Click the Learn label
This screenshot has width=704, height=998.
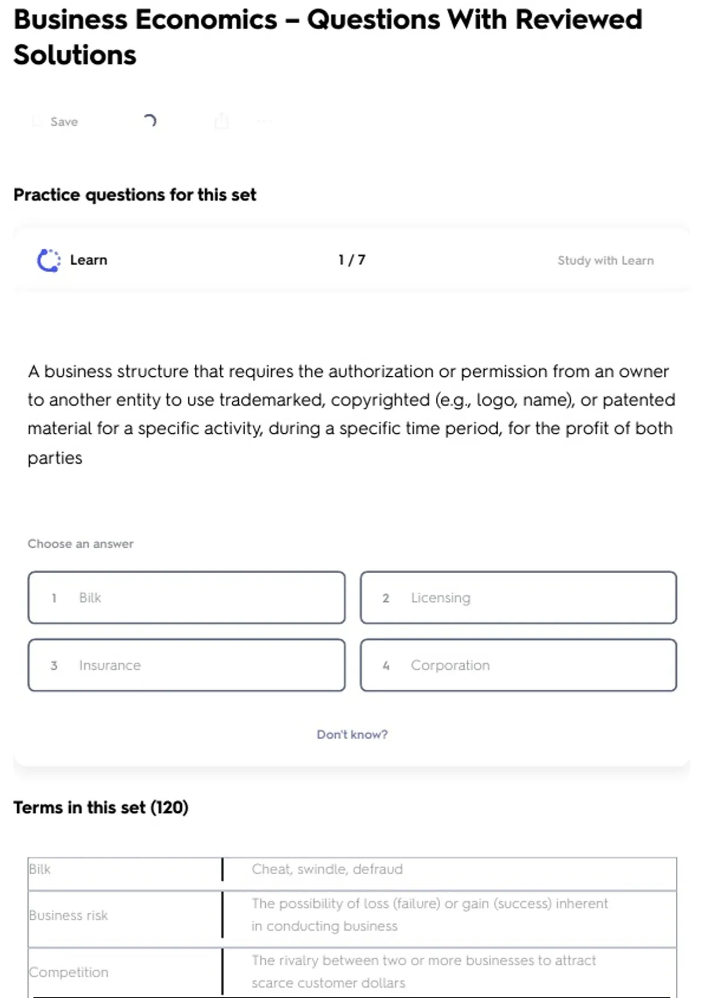point(89,260)
